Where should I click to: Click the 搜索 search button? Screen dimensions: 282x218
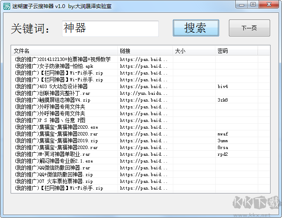pyautogui.click(x=196, y=28)
